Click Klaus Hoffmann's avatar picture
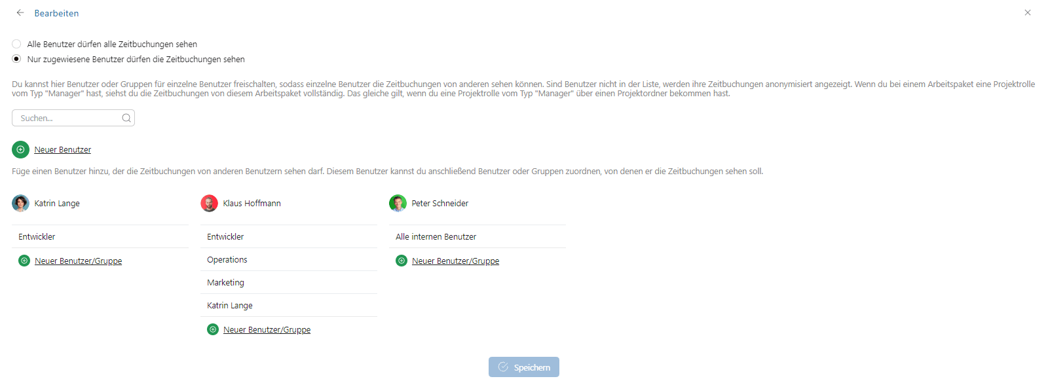1048x383 pixels. click(x=209, y=203)
